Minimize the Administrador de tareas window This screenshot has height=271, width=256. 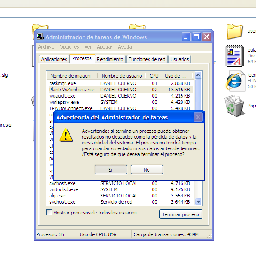click(186, 37)
